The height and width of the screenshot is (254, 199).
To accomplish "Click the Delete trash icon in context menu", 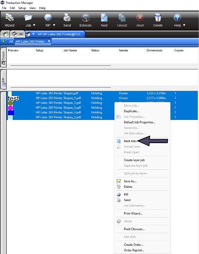I will click(119, 187).
